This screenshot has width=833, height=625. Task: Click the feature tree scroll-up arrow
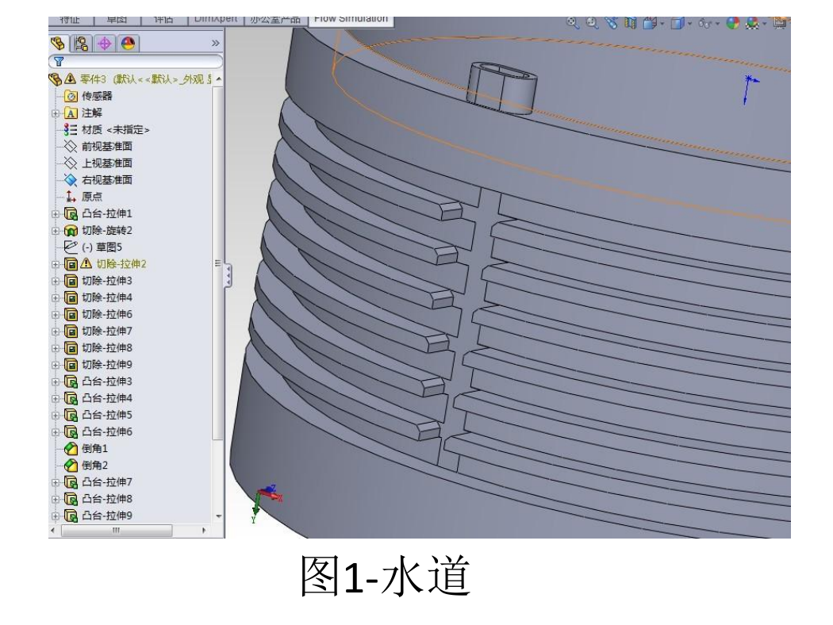coord(218,79)
